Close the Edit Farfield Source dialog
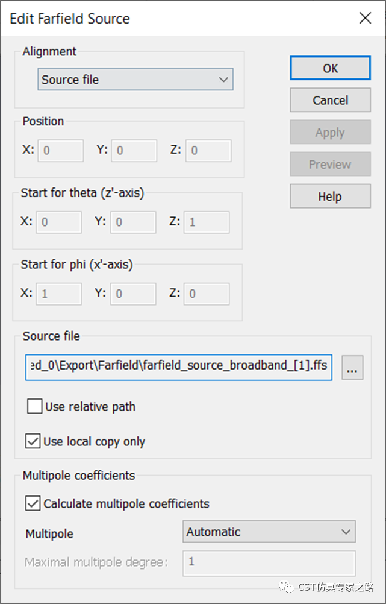This screenshot has width=386, height=604. (x=365, y=18)
